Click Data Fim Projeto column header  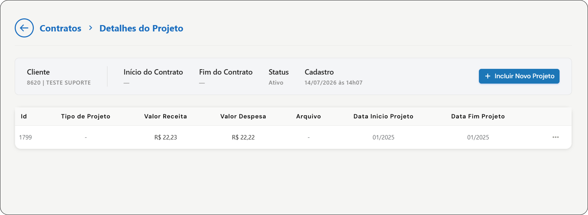click(x=478, y=116)
